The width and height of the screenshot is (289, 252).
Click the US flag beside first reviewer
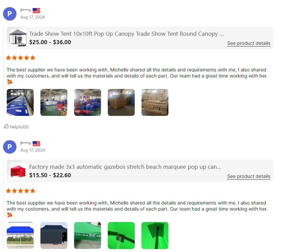(36, 10)
